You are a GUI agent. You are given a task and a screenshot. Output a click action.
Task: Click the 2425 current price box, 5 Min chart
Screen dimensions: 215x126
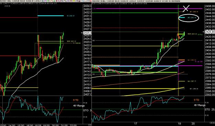(87, 33)
